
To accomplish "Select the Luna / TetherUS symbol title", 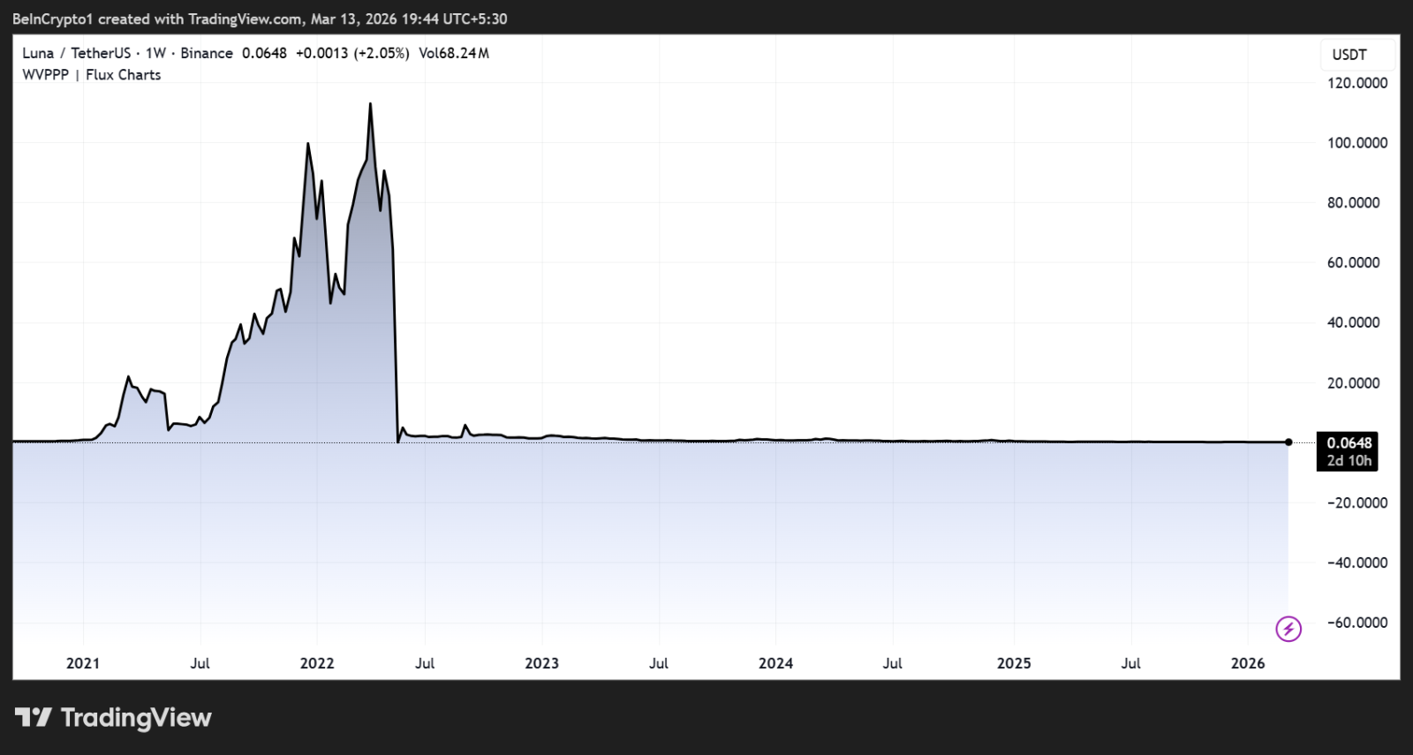I will click(76, 53).
